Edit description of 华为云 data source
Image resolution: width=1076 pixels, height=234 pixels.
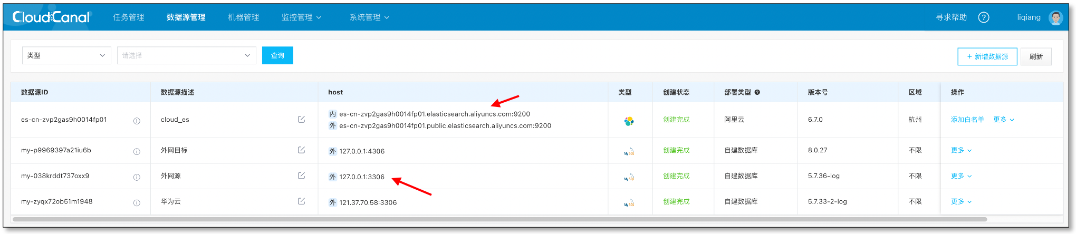tap(301, 201)
